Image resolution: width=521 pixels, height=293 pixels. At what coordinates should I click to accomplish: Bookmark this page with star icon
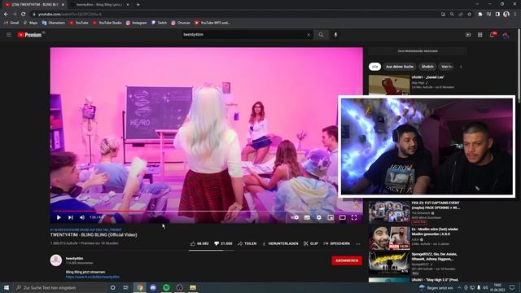(x=469, y=15)
